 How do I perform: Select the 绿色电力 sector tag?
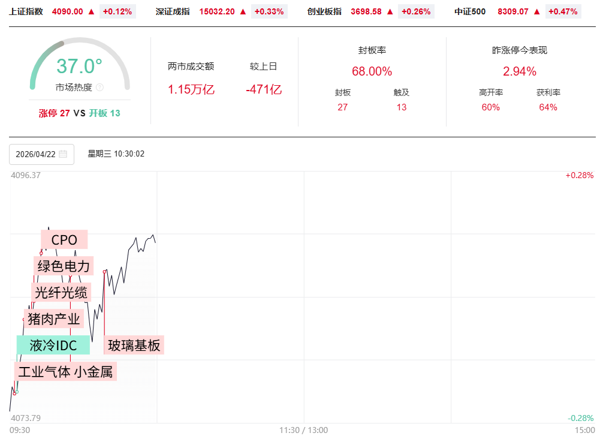click(64, 266)
